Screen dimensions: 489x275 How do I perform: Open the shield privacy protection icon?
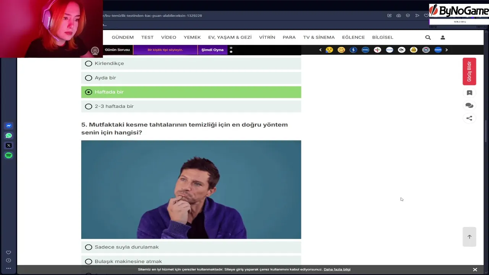[408, 16]
